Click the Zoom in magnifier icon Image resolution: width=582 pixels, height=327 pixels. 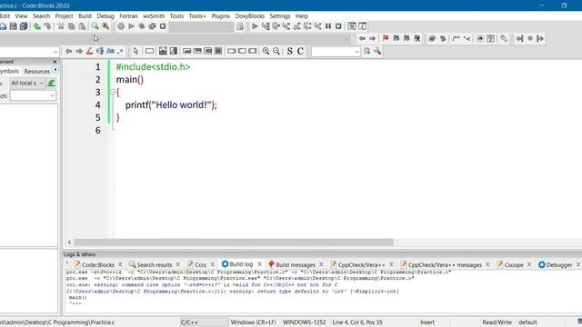pos(266,51)
